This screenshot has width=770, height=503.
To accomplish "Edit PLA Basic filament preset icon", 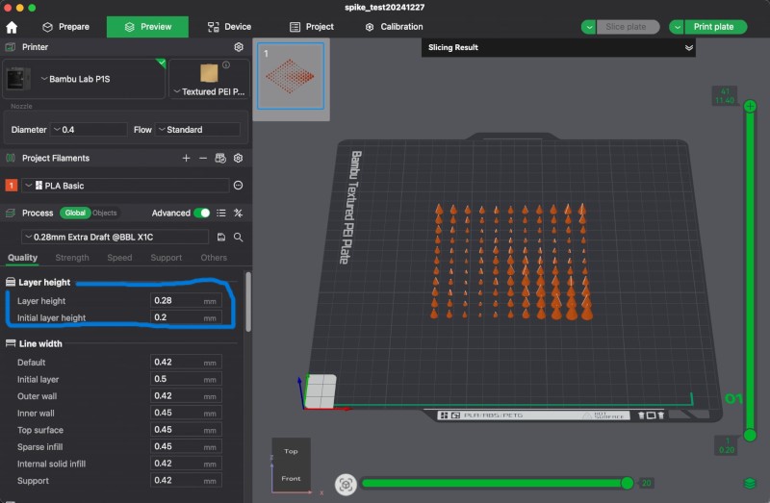I will pos(238,186).
